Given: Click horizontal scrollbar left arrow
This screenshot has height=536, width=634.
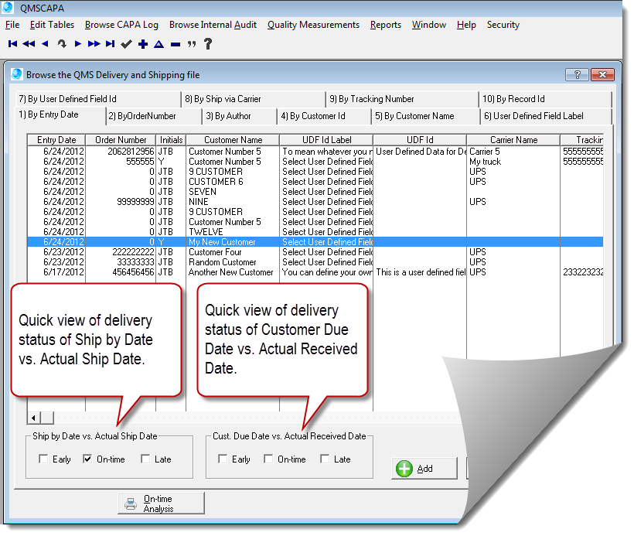Looking at the screenshot, I should (34, 418).
